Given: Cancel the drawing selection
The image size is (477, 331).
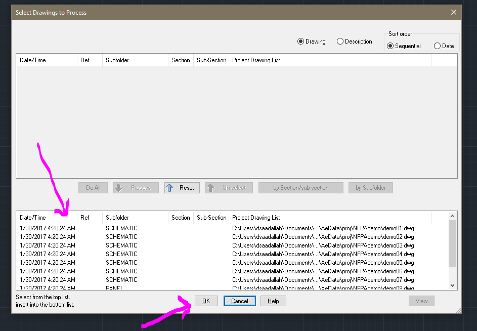Looking at the screenshot, I should click(x=239, y=301).
